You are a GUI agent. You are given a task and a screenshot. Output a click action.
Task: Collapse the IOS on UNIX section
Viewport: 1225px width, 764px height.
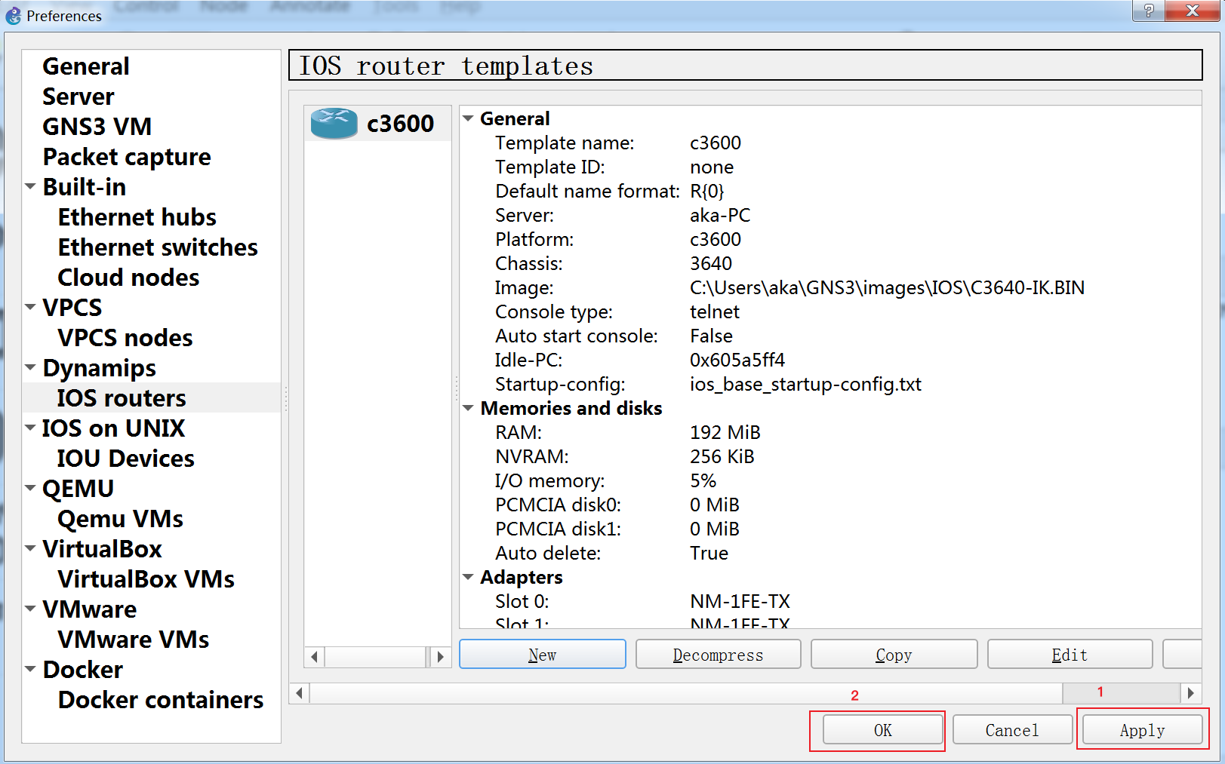click(x=31, y=428)
